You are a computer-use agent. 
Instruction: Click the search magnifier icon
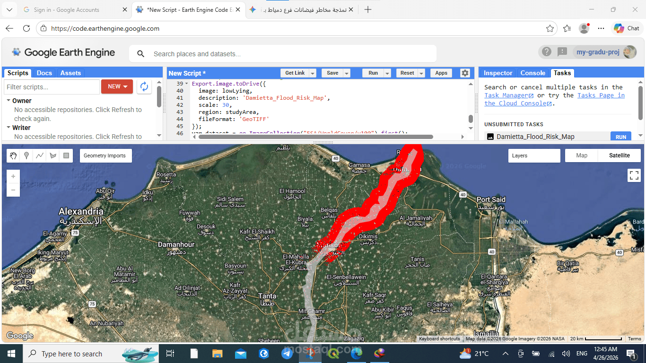(x=140, y=54)
